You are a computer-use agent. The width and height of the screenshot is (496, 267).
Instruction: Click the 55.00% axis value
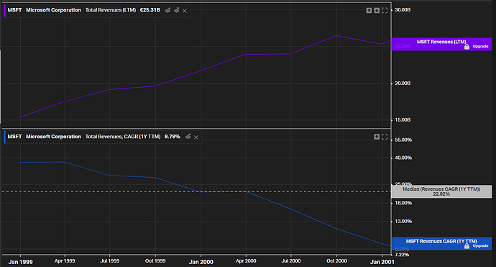point(403,140)
